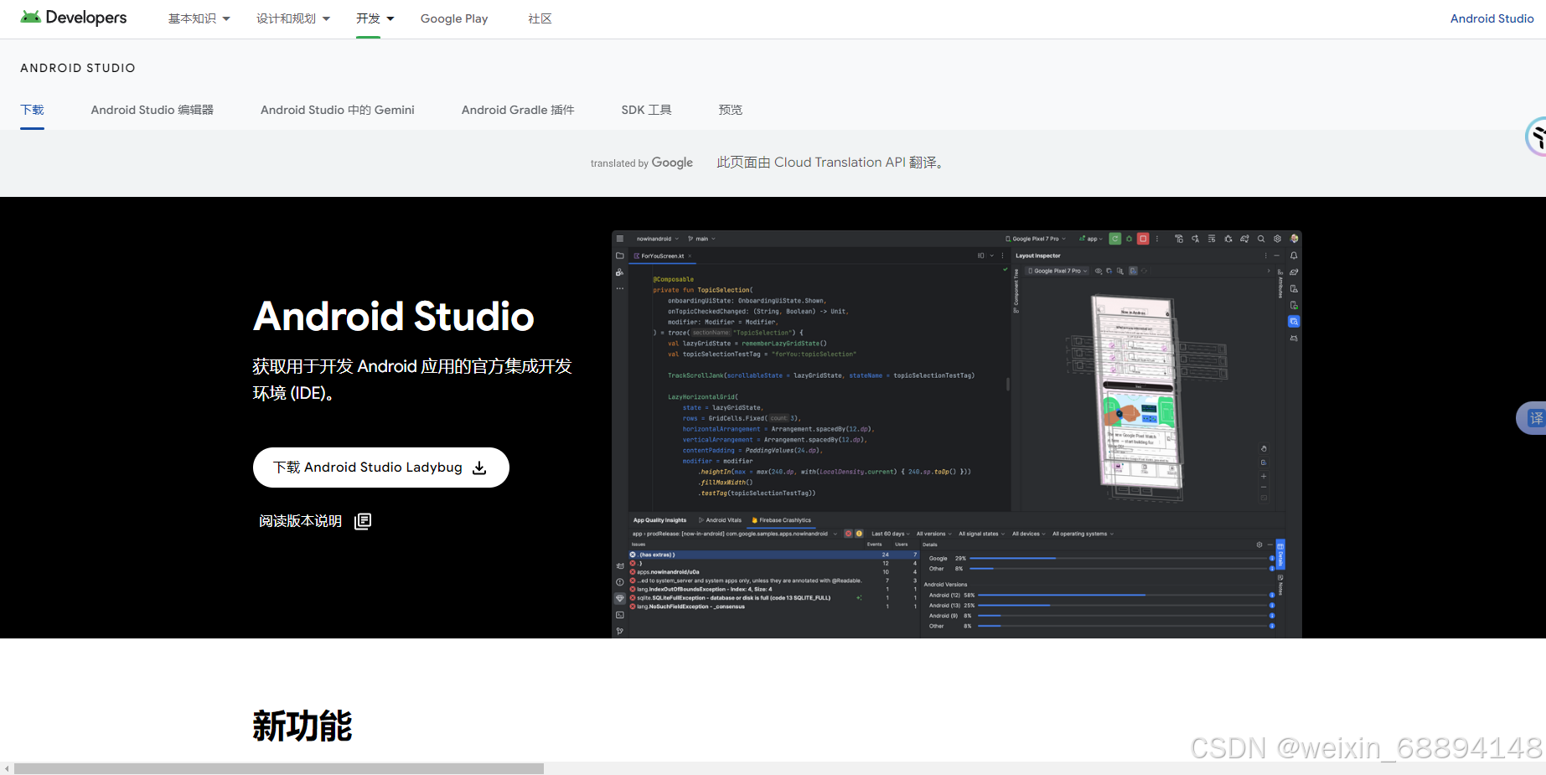
Task: Click the 新功能 heading
Action: pos(302,726)
